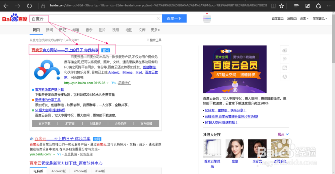This screenshot has width=335, height=174.
Task: Expand the 设置 dropdown
Action: 304,18
